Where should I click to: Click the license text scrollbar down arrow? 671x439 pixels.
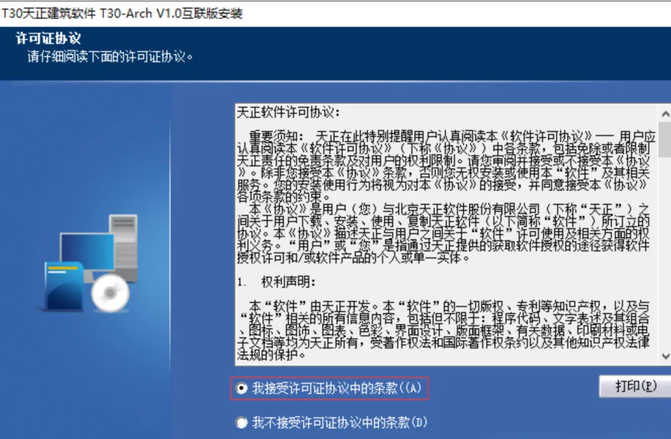point(665,356)
